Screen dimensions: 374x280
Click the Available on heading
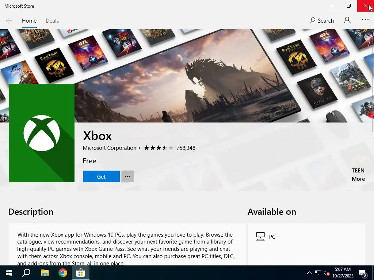pyautogui.click(x=272, y=212)
